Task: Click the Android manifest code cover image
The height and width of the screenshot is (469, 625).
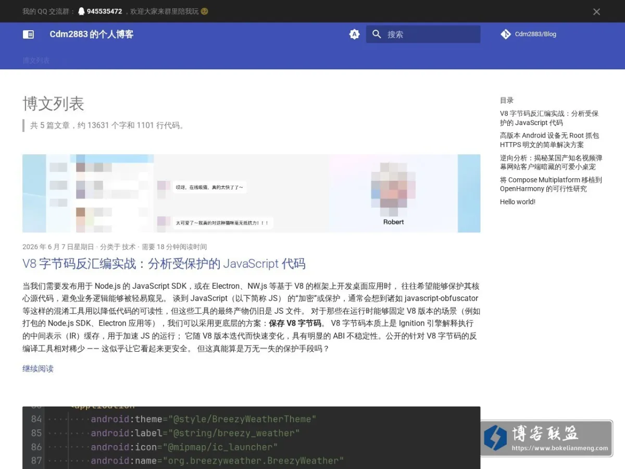Action: [x=251, y=438]
